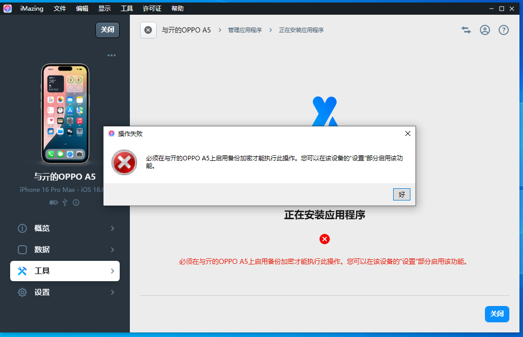Click the device name 与亓的OPPO A5 label
Viewport: 523px width, 337px height.
[x=65, y=177]
